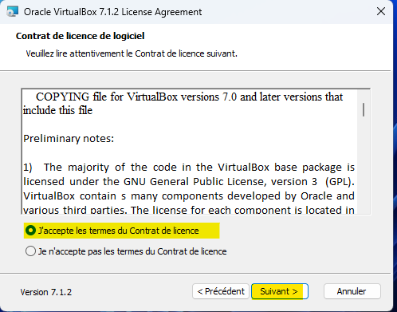Viewport: 397px width, 312px height.
Task: Click the scrollbar track below the thumb
Action: (x=364, y=165)
